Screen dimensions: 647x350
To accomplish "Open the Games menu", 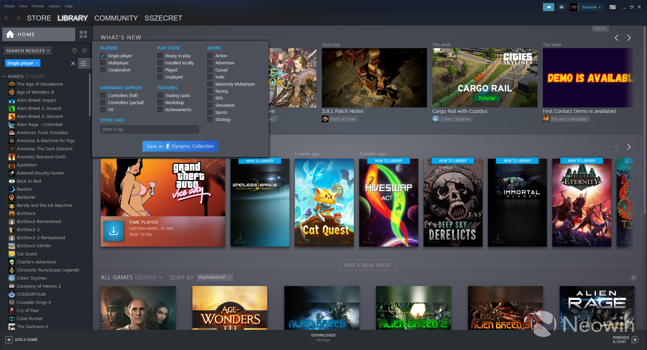I will click(54, 6).
